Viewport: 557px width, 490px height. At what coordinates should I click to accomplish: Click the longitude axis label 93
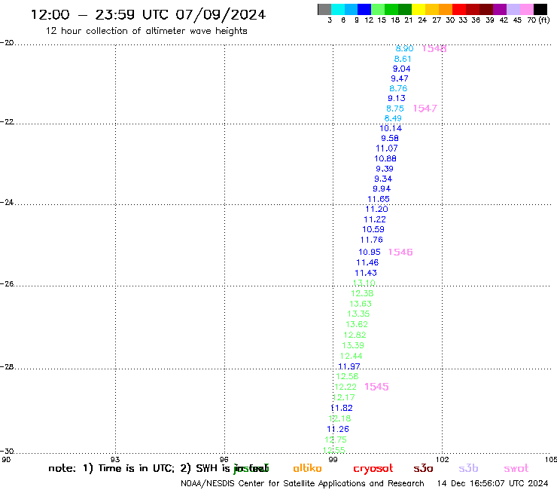(115, 459)
